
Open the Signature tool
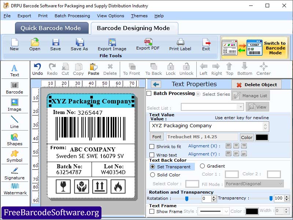coord(15,174)
